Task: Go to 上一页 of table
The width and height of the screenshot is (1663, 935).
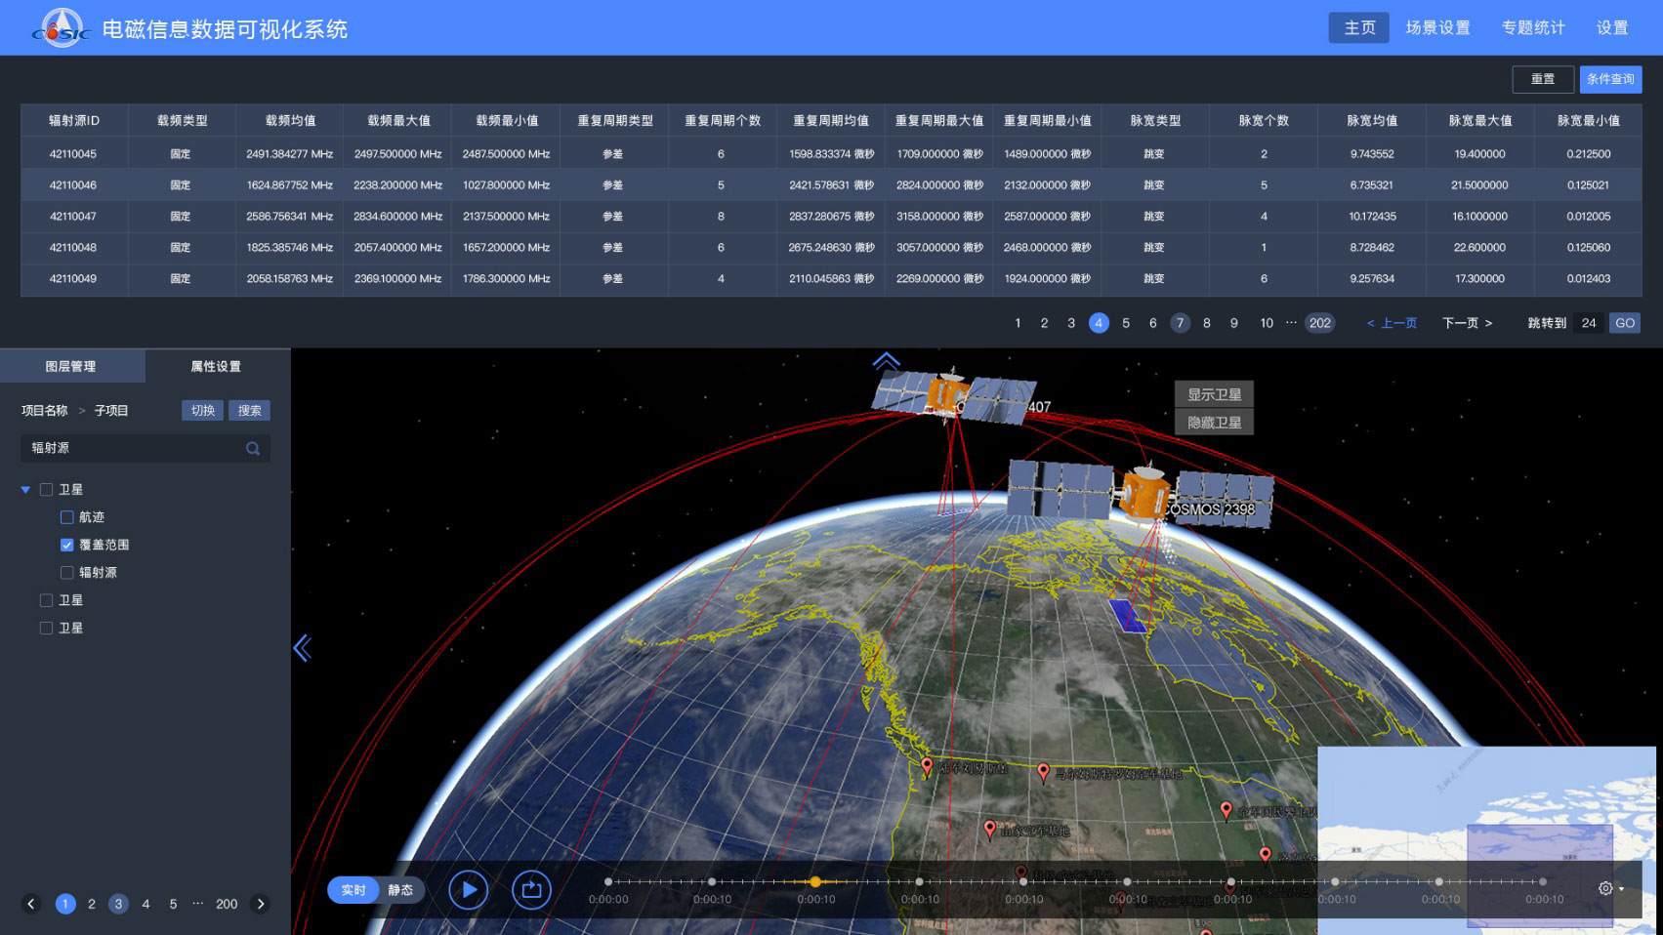Action: [1393, 323]
